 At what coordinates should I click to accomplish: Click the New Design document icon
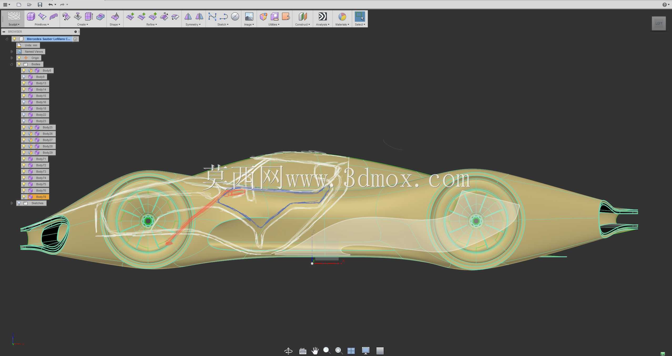[x=19, y=4]
